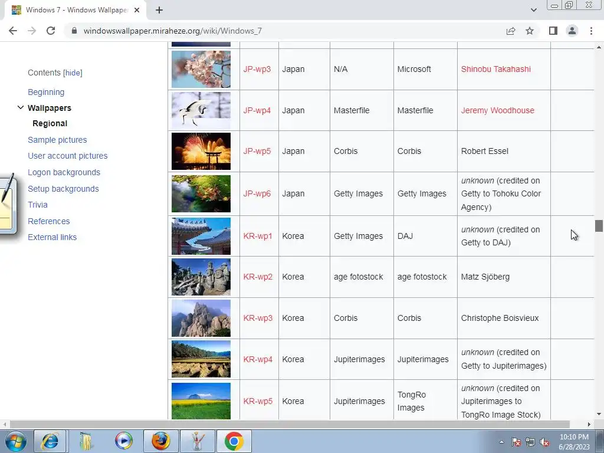Open the crane in snow JP-wp4 thumbnail
Viewport: 604px width, 453px height.
point(201,110)
